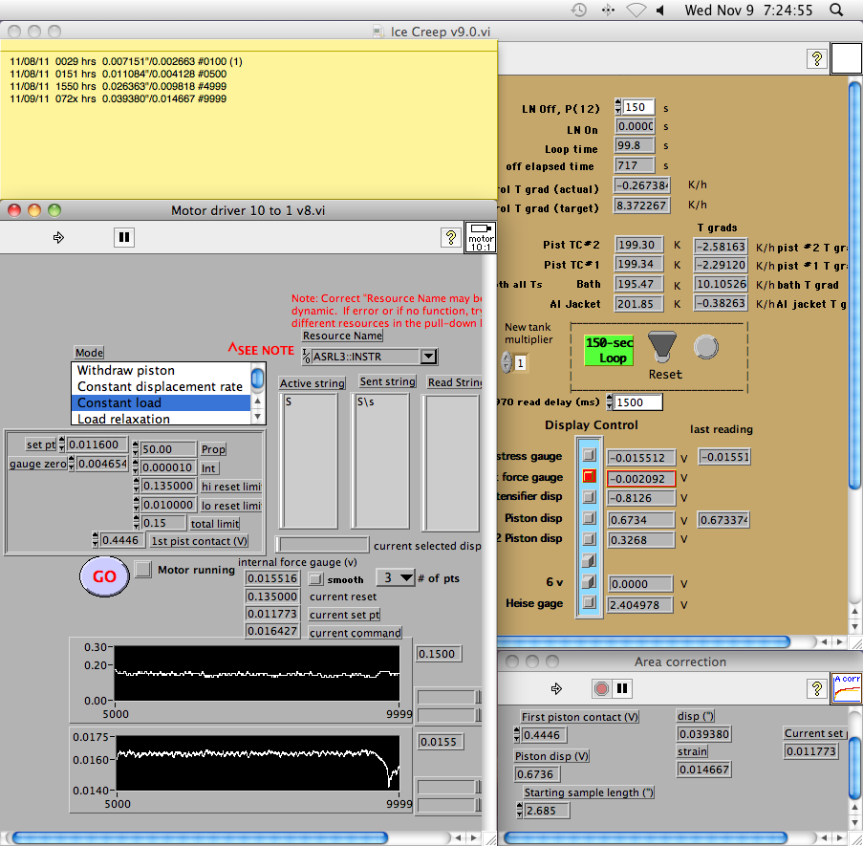Click the help icon in Ice Creep window
This screenshot has width=863, height=846.
(816, 58)
